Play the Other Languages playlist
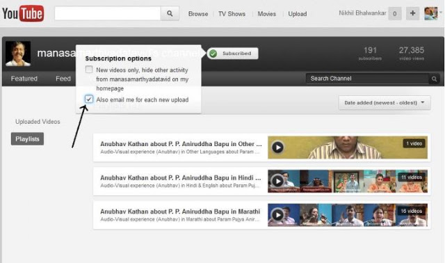 (x=277, y=147)
